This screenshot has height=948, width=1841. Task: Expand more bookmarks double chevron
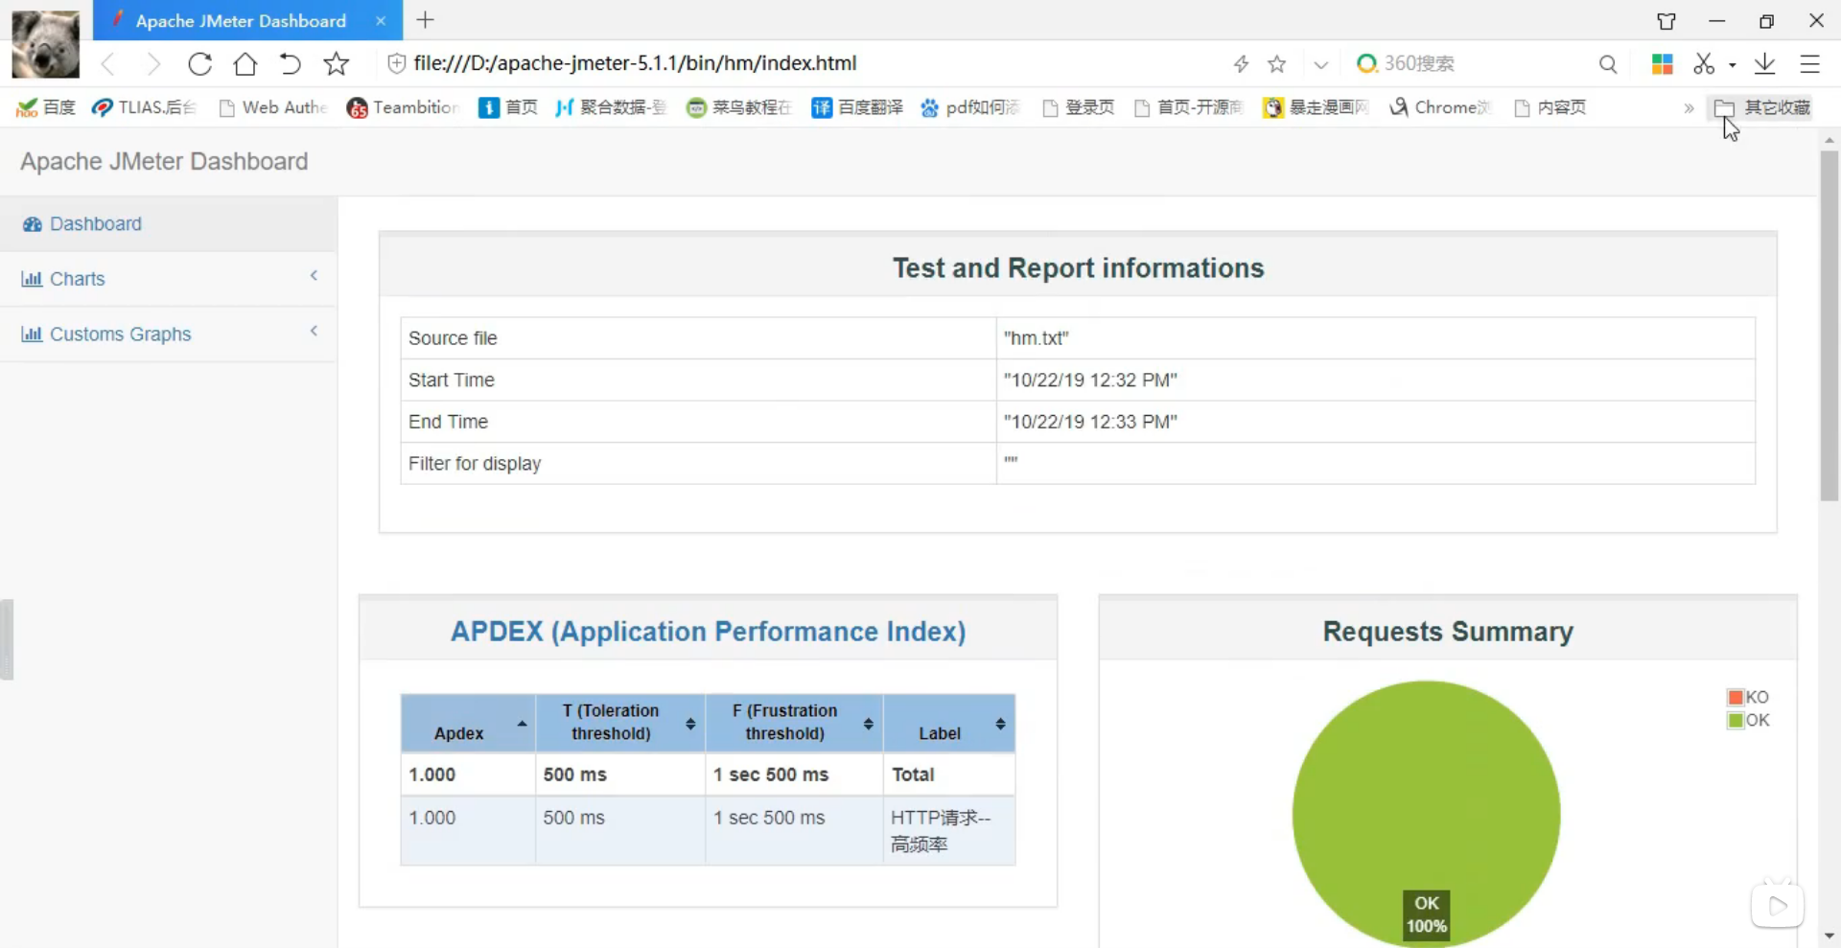point(1689,108)
